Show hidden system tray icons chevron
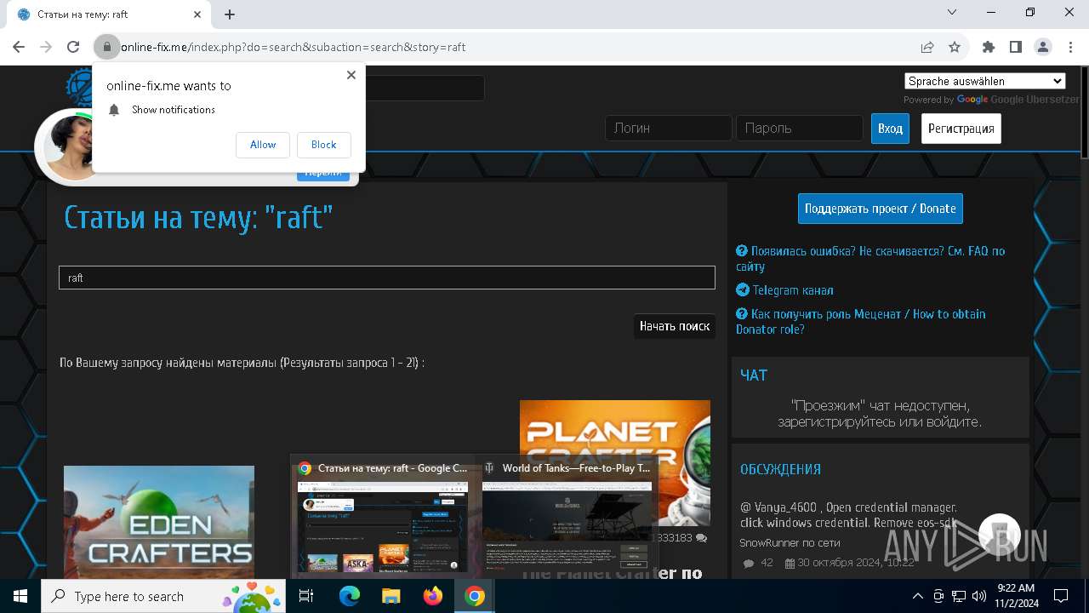 pyautogui.click(x=917, y=596)
